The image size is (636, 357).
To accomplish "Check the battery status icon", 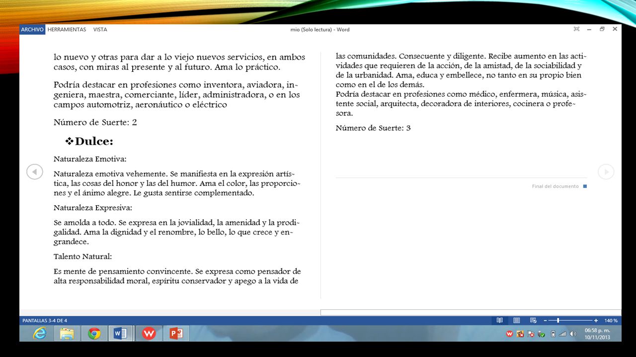I will pos(553,334).
